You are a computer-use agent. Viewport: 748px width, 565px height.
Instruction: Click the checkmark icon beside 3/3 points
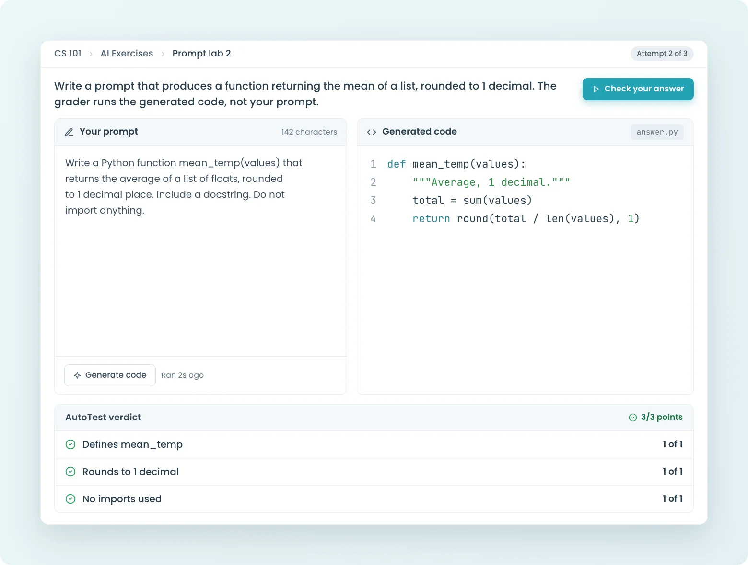point(633,418)
